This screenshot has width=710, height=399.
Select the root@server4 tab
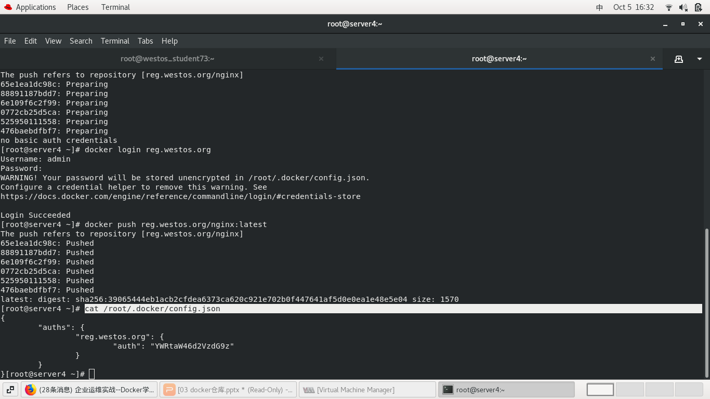pyautogui.click(x=499, y=59)
